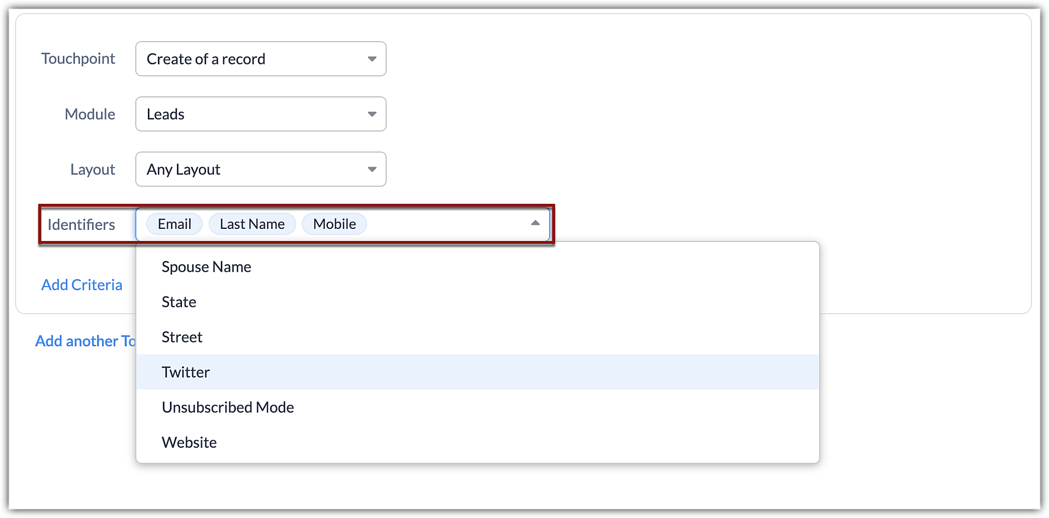Screen dimensions: 1049x518
Task: Choose Street option in dropdown list
Action: coord(477,337)
